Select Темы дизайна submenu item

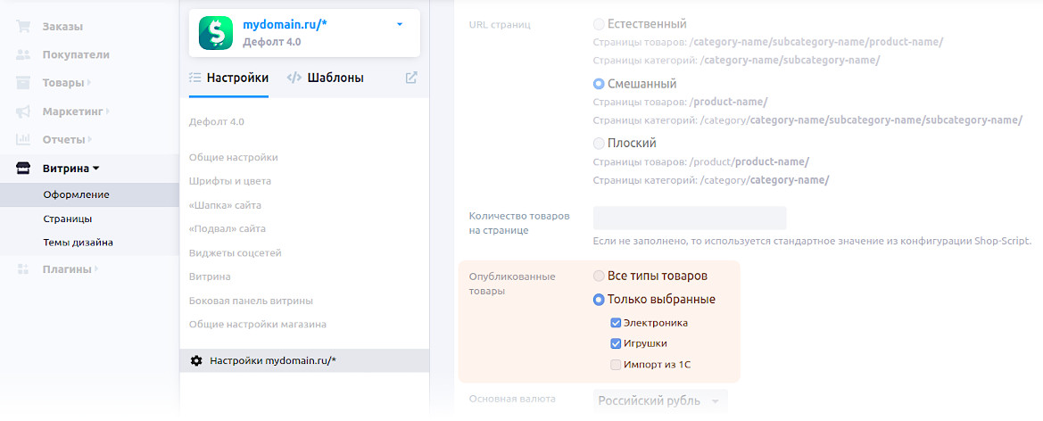coord(78,243)
